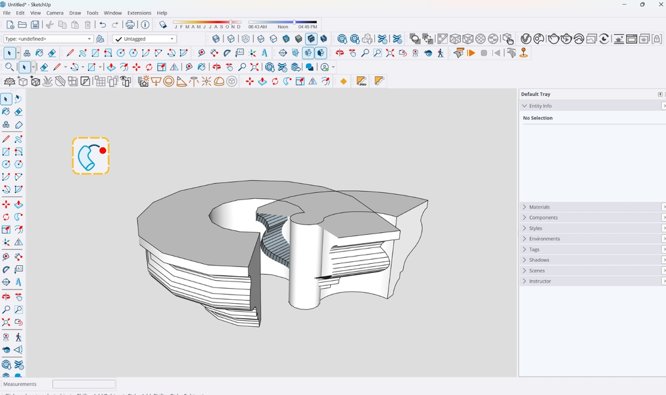Screen dimensions: 666x395
Task: Add V-Ray sphere light icon
Action: click(168, 81)
